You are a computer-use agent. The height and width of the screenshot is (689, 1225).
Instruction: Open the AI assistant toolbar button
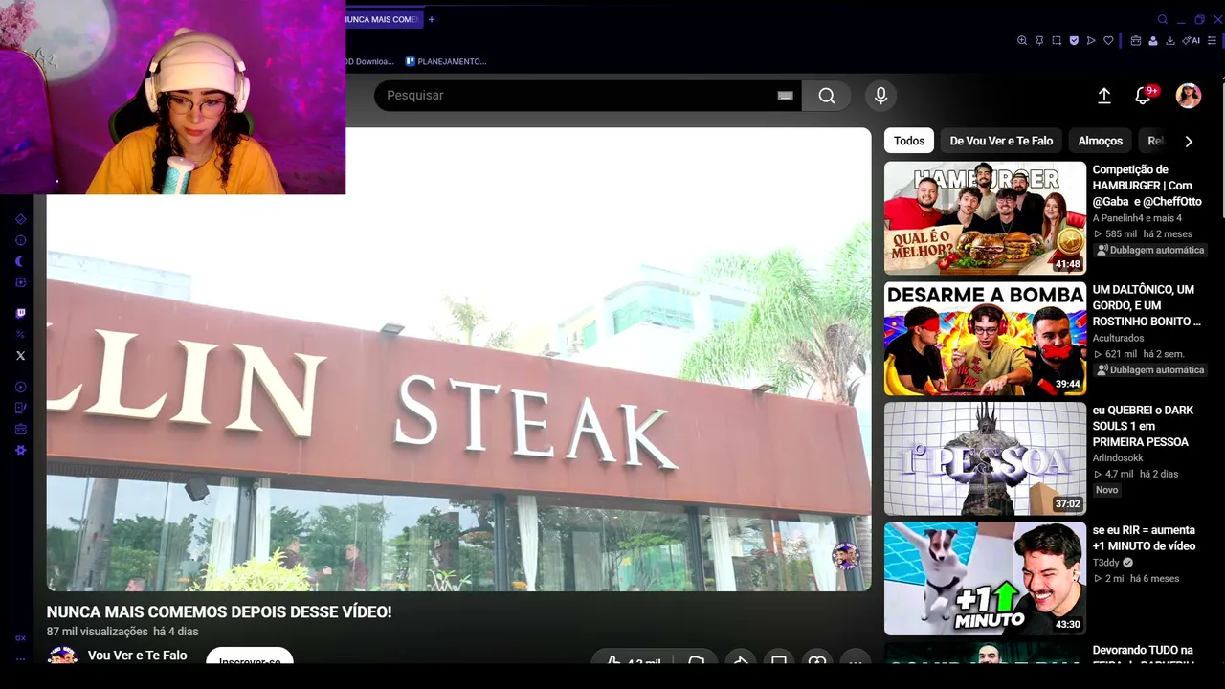click(1192, 41)
